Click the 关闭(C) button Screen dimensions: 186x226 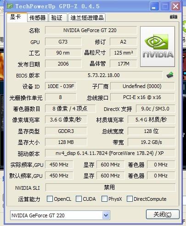coord(163,215)
